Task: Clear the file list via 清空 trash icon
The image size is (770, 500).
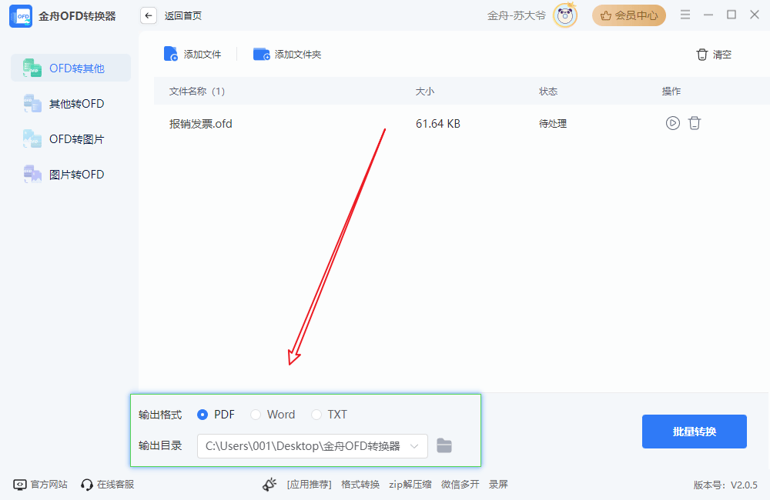Action: coord(701,55)
